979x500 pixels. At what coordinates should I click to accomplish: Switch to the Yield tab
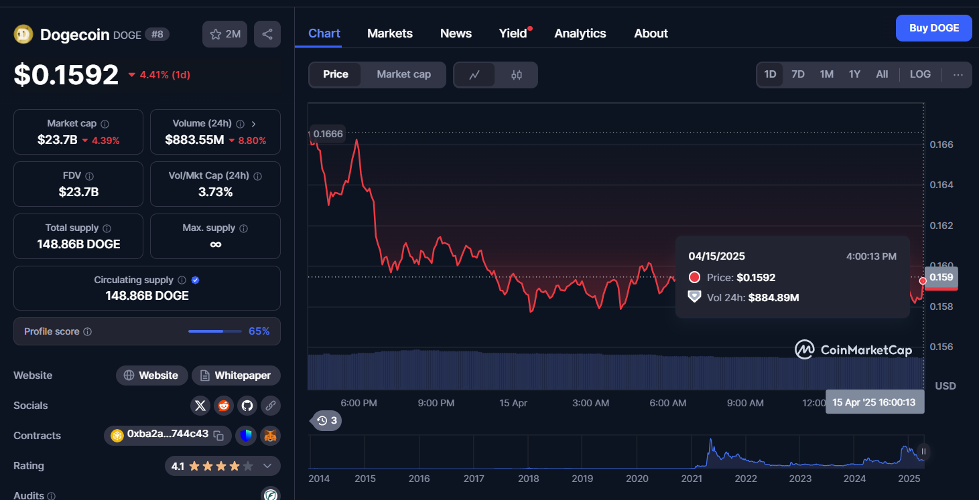(x=513, y=33)
